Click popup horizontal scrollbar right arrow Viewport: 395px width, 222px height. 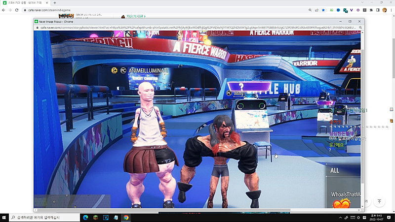(359, 210)
